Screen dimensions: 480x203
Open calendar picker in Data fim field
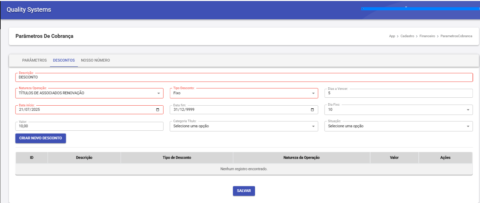312,110
